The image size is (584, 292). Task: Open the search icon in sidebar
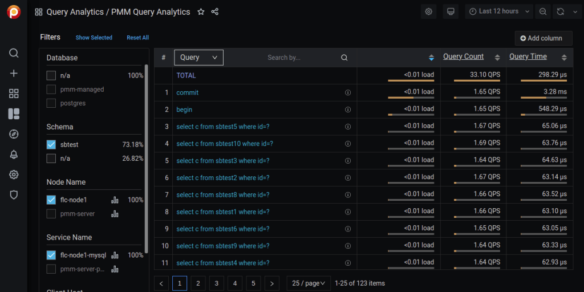point(14,53)
